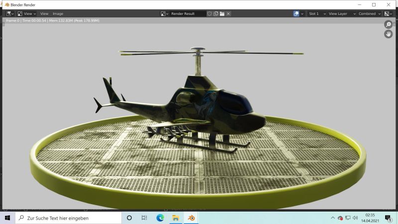Show hidden tray icons arrow
The image size is (398, 224).
coord(332,218)
